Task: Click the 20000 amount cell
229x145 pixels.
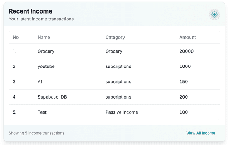Action: 186,51
